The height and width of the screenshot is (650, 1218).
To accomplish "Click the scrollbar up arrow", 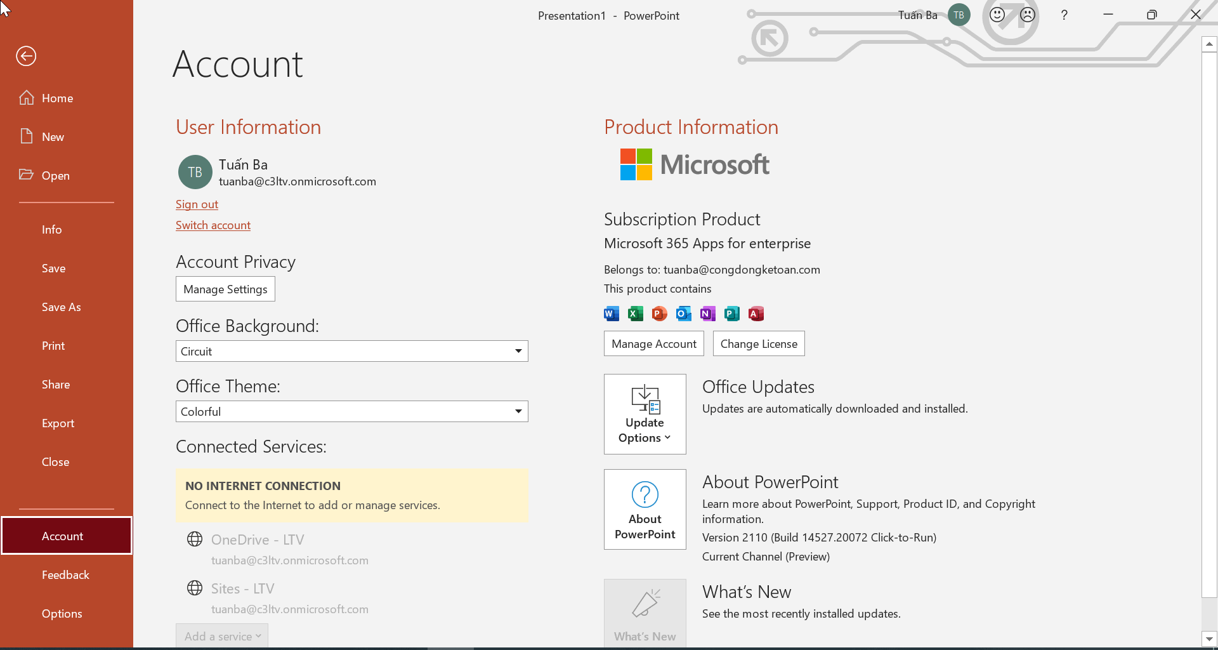I will (x=1209, y=44).
